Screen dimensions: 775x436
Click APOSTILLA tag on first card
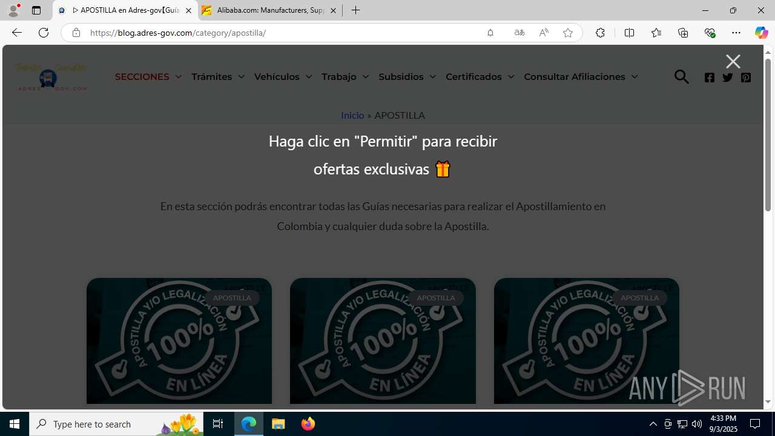232,298
